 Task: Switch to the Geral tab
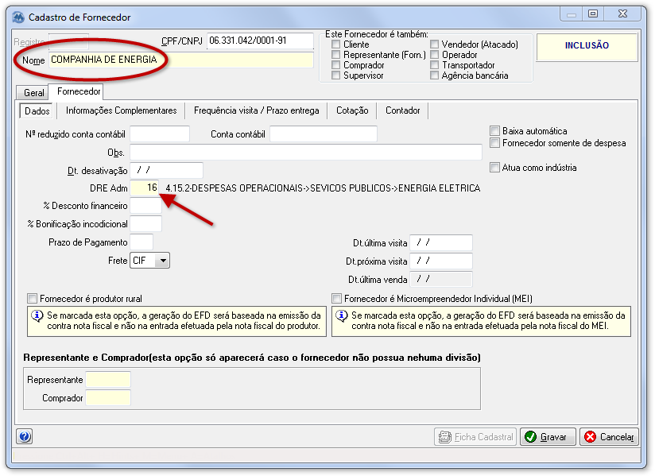point(34,93)
